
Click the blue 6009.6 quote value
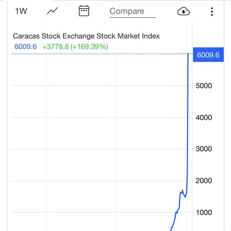[25, 47]
